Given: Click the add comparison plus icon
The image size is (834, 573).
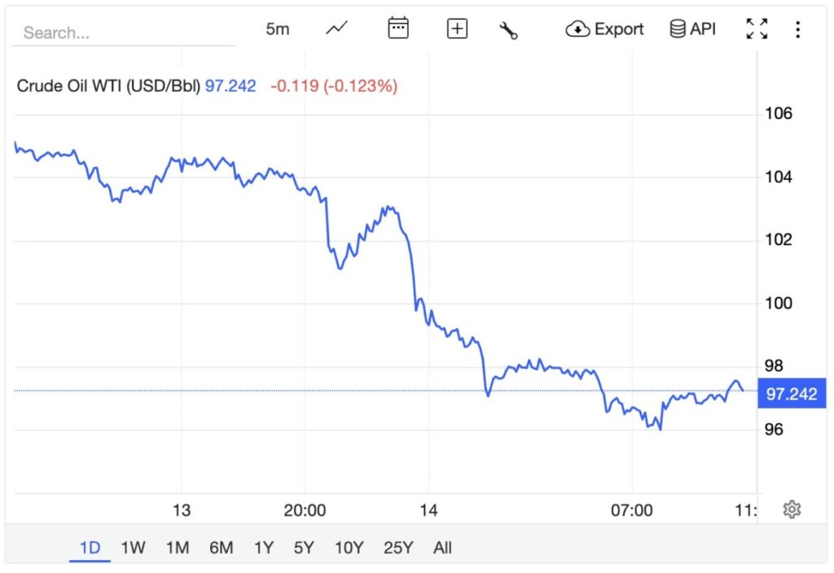Looking at the screenshot, I should (x=458, y=29).
